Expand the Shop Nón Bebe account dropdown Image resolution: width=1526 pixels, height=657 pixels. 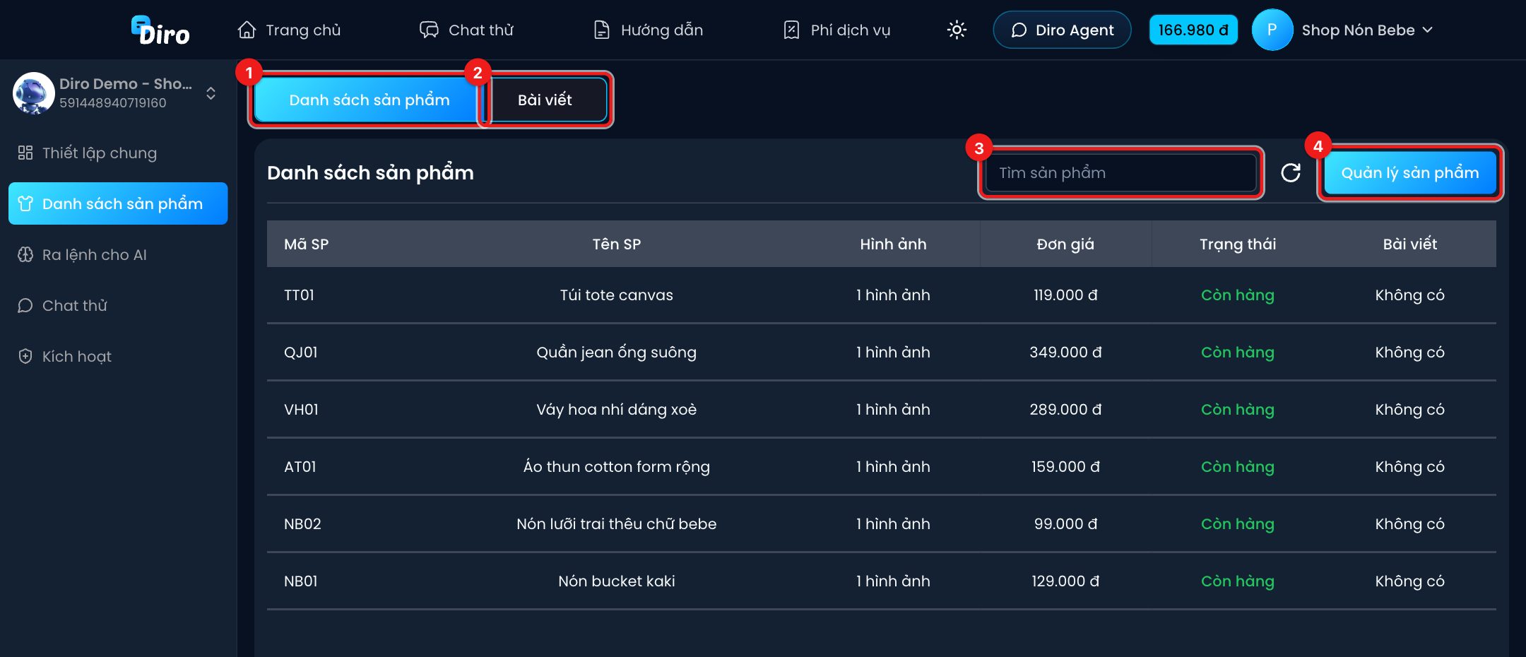point(1367,30)
